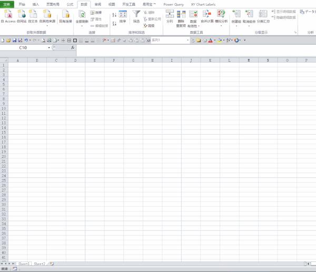The image size is (316, 272).
Task: Click the save floppy icon in quick toolbar
Action: (14, 41)
